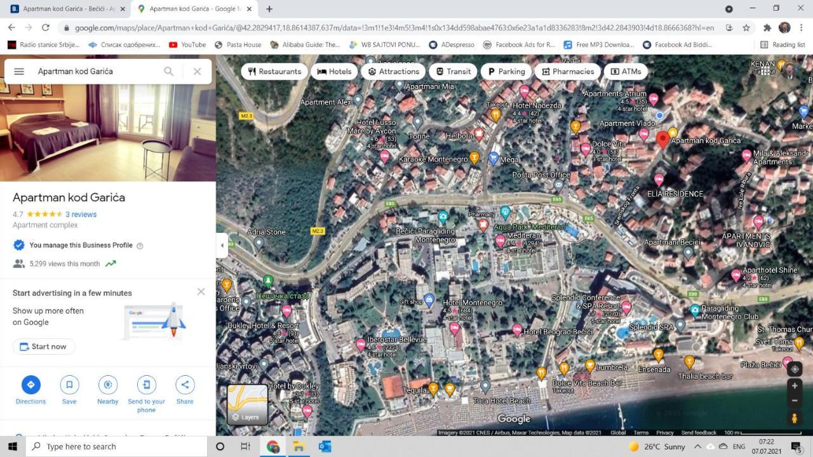Zoom out with the minus button
Viewport: 813px width, 457px height.
[x=794, y=401]
